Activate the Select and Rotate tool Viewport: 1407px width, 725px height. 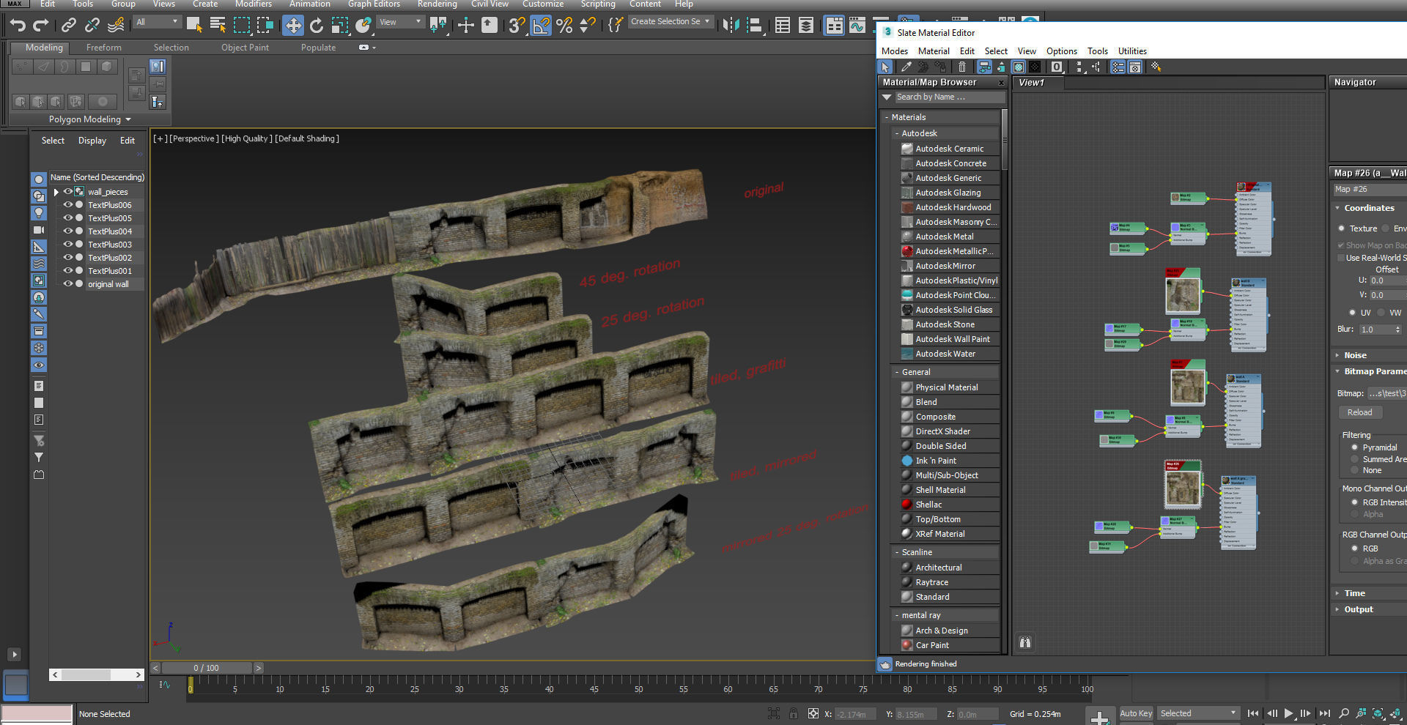pos(316,26)
